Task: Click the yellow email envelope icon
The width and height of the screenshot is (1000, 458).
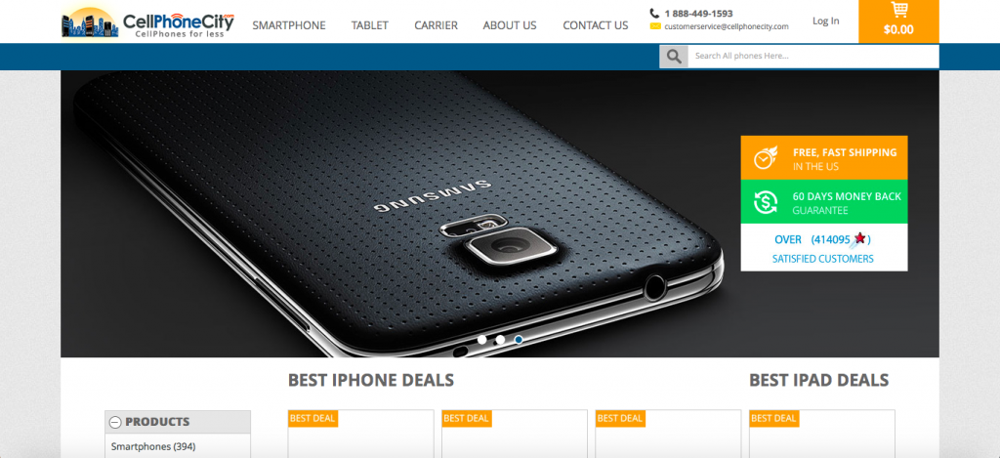Action: pos(655,26)
